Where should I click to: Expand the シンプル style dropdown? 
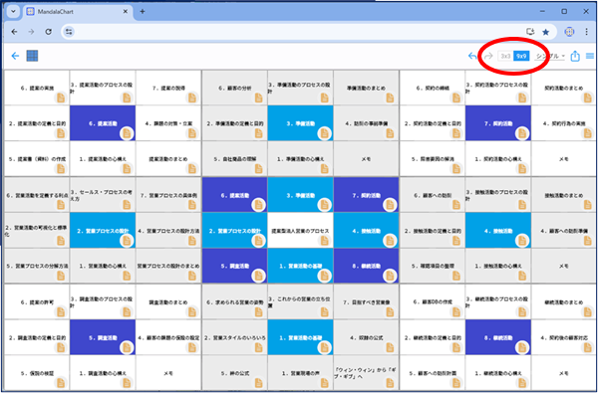(x=550, y=57)
